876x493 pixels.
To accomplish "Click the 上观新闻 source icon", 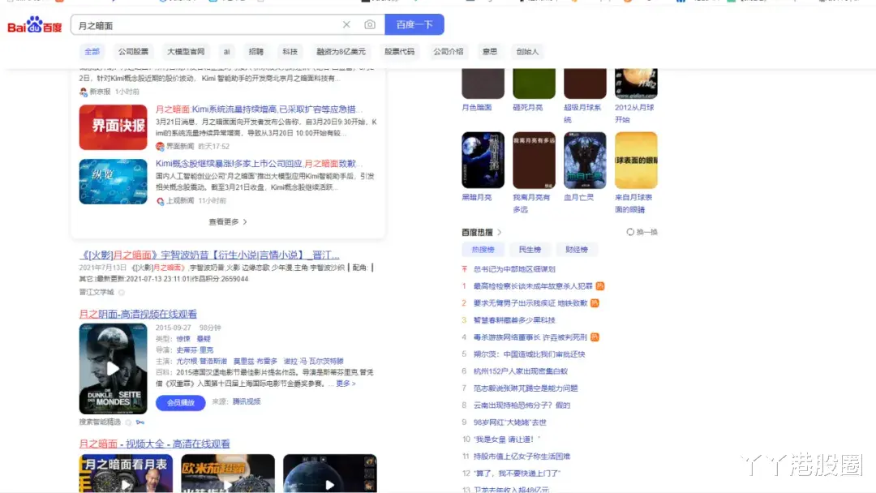I will (x=161, y=200).
